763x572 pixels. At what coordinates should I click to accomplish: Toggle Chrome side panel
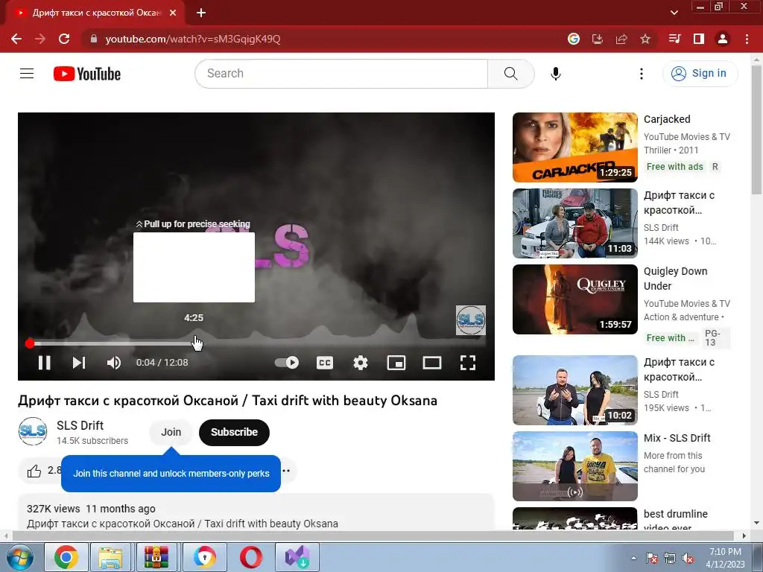699,39
